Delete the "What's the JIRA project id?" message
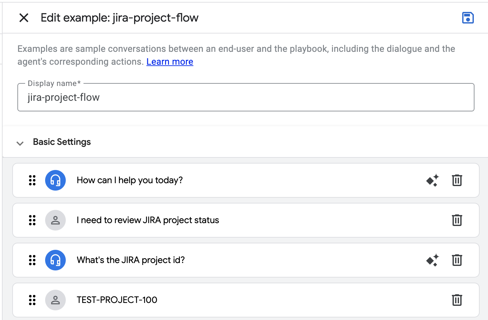The image size is (488, 320). (457, 260)
